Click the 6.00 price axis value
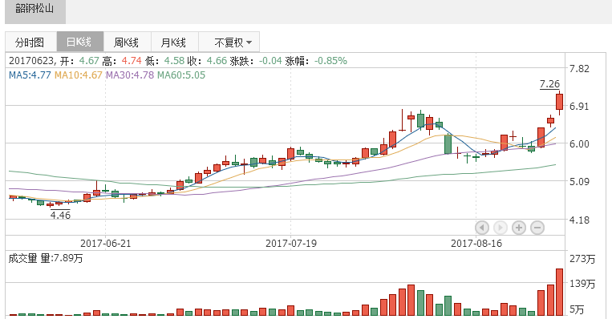 coord(579,144)
